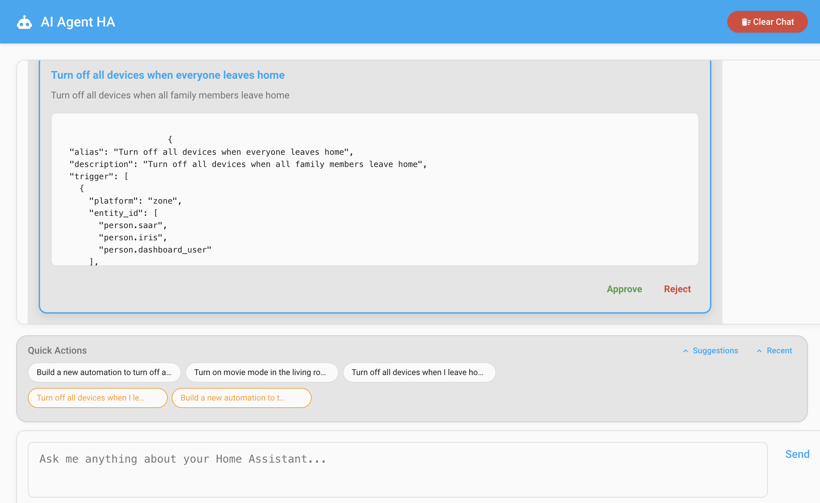The image size is (820, 503).
Task: Click the "person.iris" line in code
Action: pyautogui.click(x=133, y=238)
